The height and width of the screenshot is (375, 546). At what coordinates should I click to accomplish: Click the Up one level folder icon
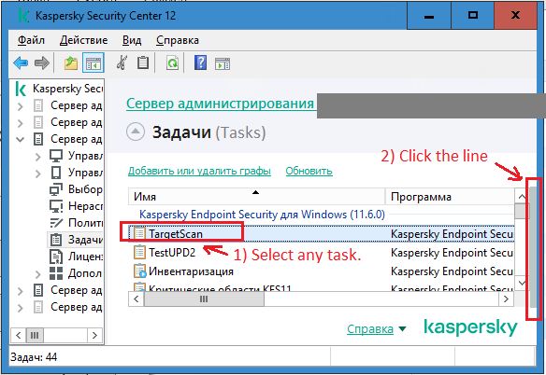click(x=71, y=63)
